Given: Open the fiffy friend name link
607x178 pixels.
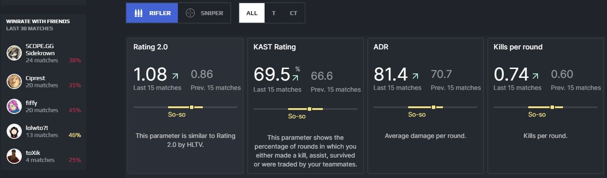Looking at the screenshot, I should pos(31,103).
